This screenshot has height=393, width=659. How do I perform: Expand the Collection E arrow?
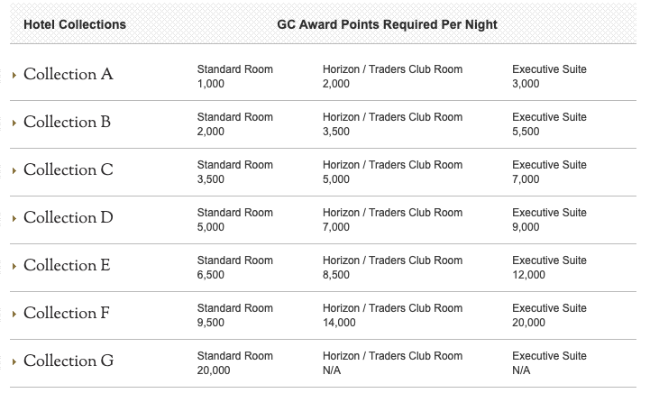coord(14,267)
